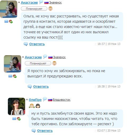Click add-friend icon under first Анастасия avatar
Image resolution: width=132 pixels, height=135 pixels.
coord(11,21)
